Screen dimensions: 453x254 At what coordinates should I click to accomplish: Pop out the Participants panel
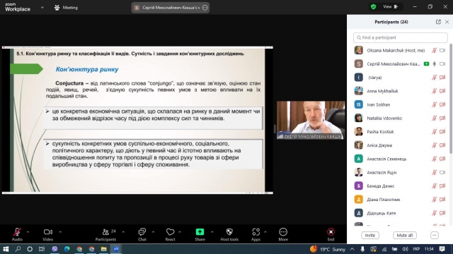point(438,22)
